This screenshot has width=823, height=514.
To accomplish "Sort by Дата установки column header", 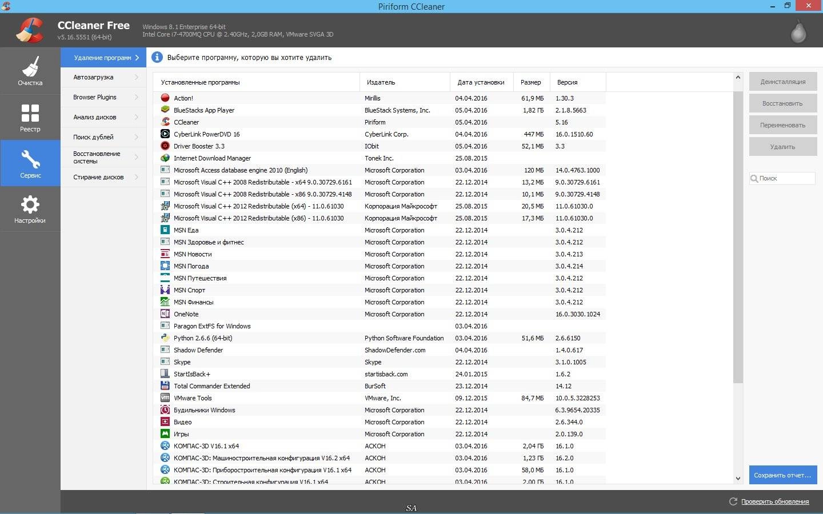I will tap(482, 82).
